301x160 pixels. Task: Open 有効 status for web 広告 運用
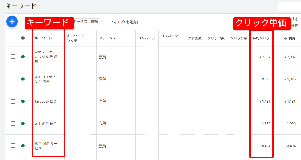tap(102, 123)
